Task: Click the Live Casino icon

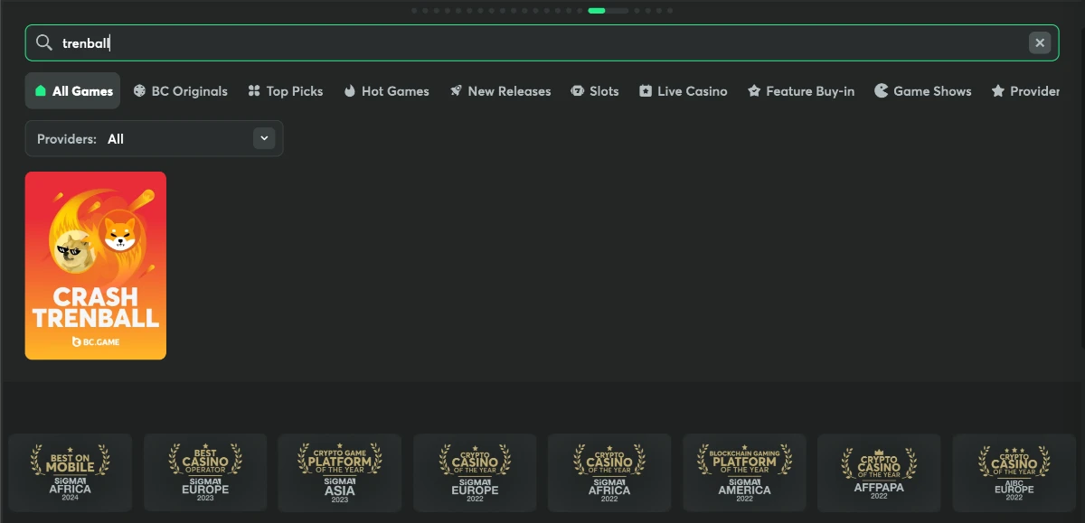Action: point(646,91)
